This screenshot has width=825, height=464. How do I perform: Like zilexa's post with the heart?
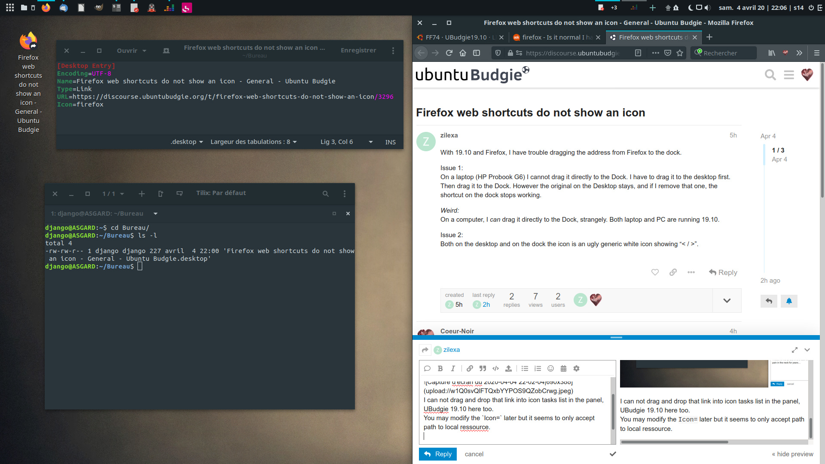655,272
